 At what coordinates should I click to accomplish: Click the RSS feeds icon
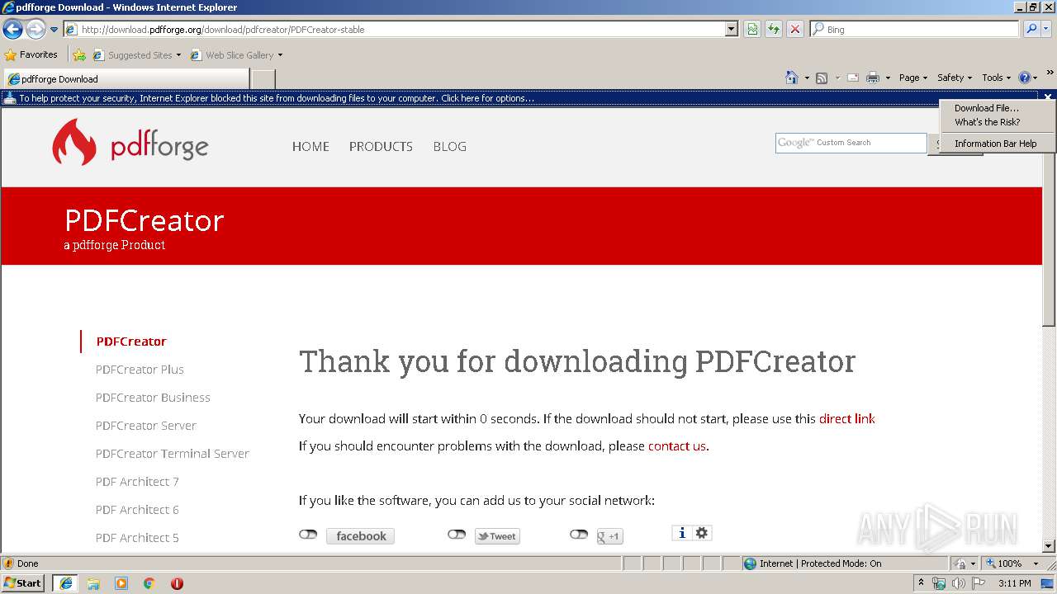(x=822, y=78)
